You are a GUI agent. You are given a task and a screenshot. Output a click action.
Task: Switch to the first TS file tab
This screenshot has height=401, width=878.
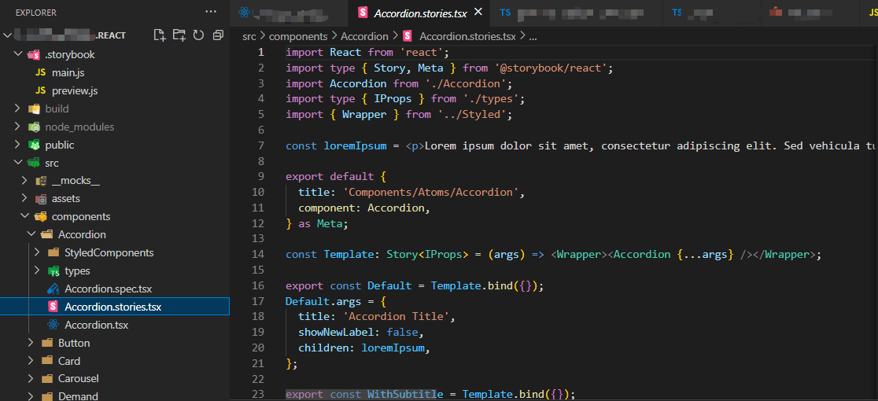click(576, 13)
